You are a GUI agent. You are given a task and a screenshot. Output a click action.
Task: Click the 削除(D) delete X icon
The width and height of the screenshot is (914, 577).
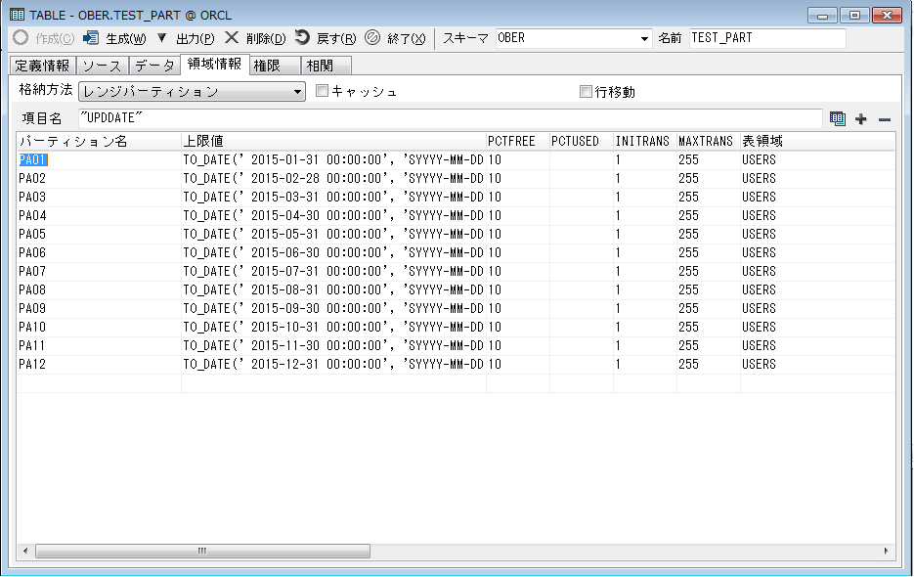coord(232,38)
